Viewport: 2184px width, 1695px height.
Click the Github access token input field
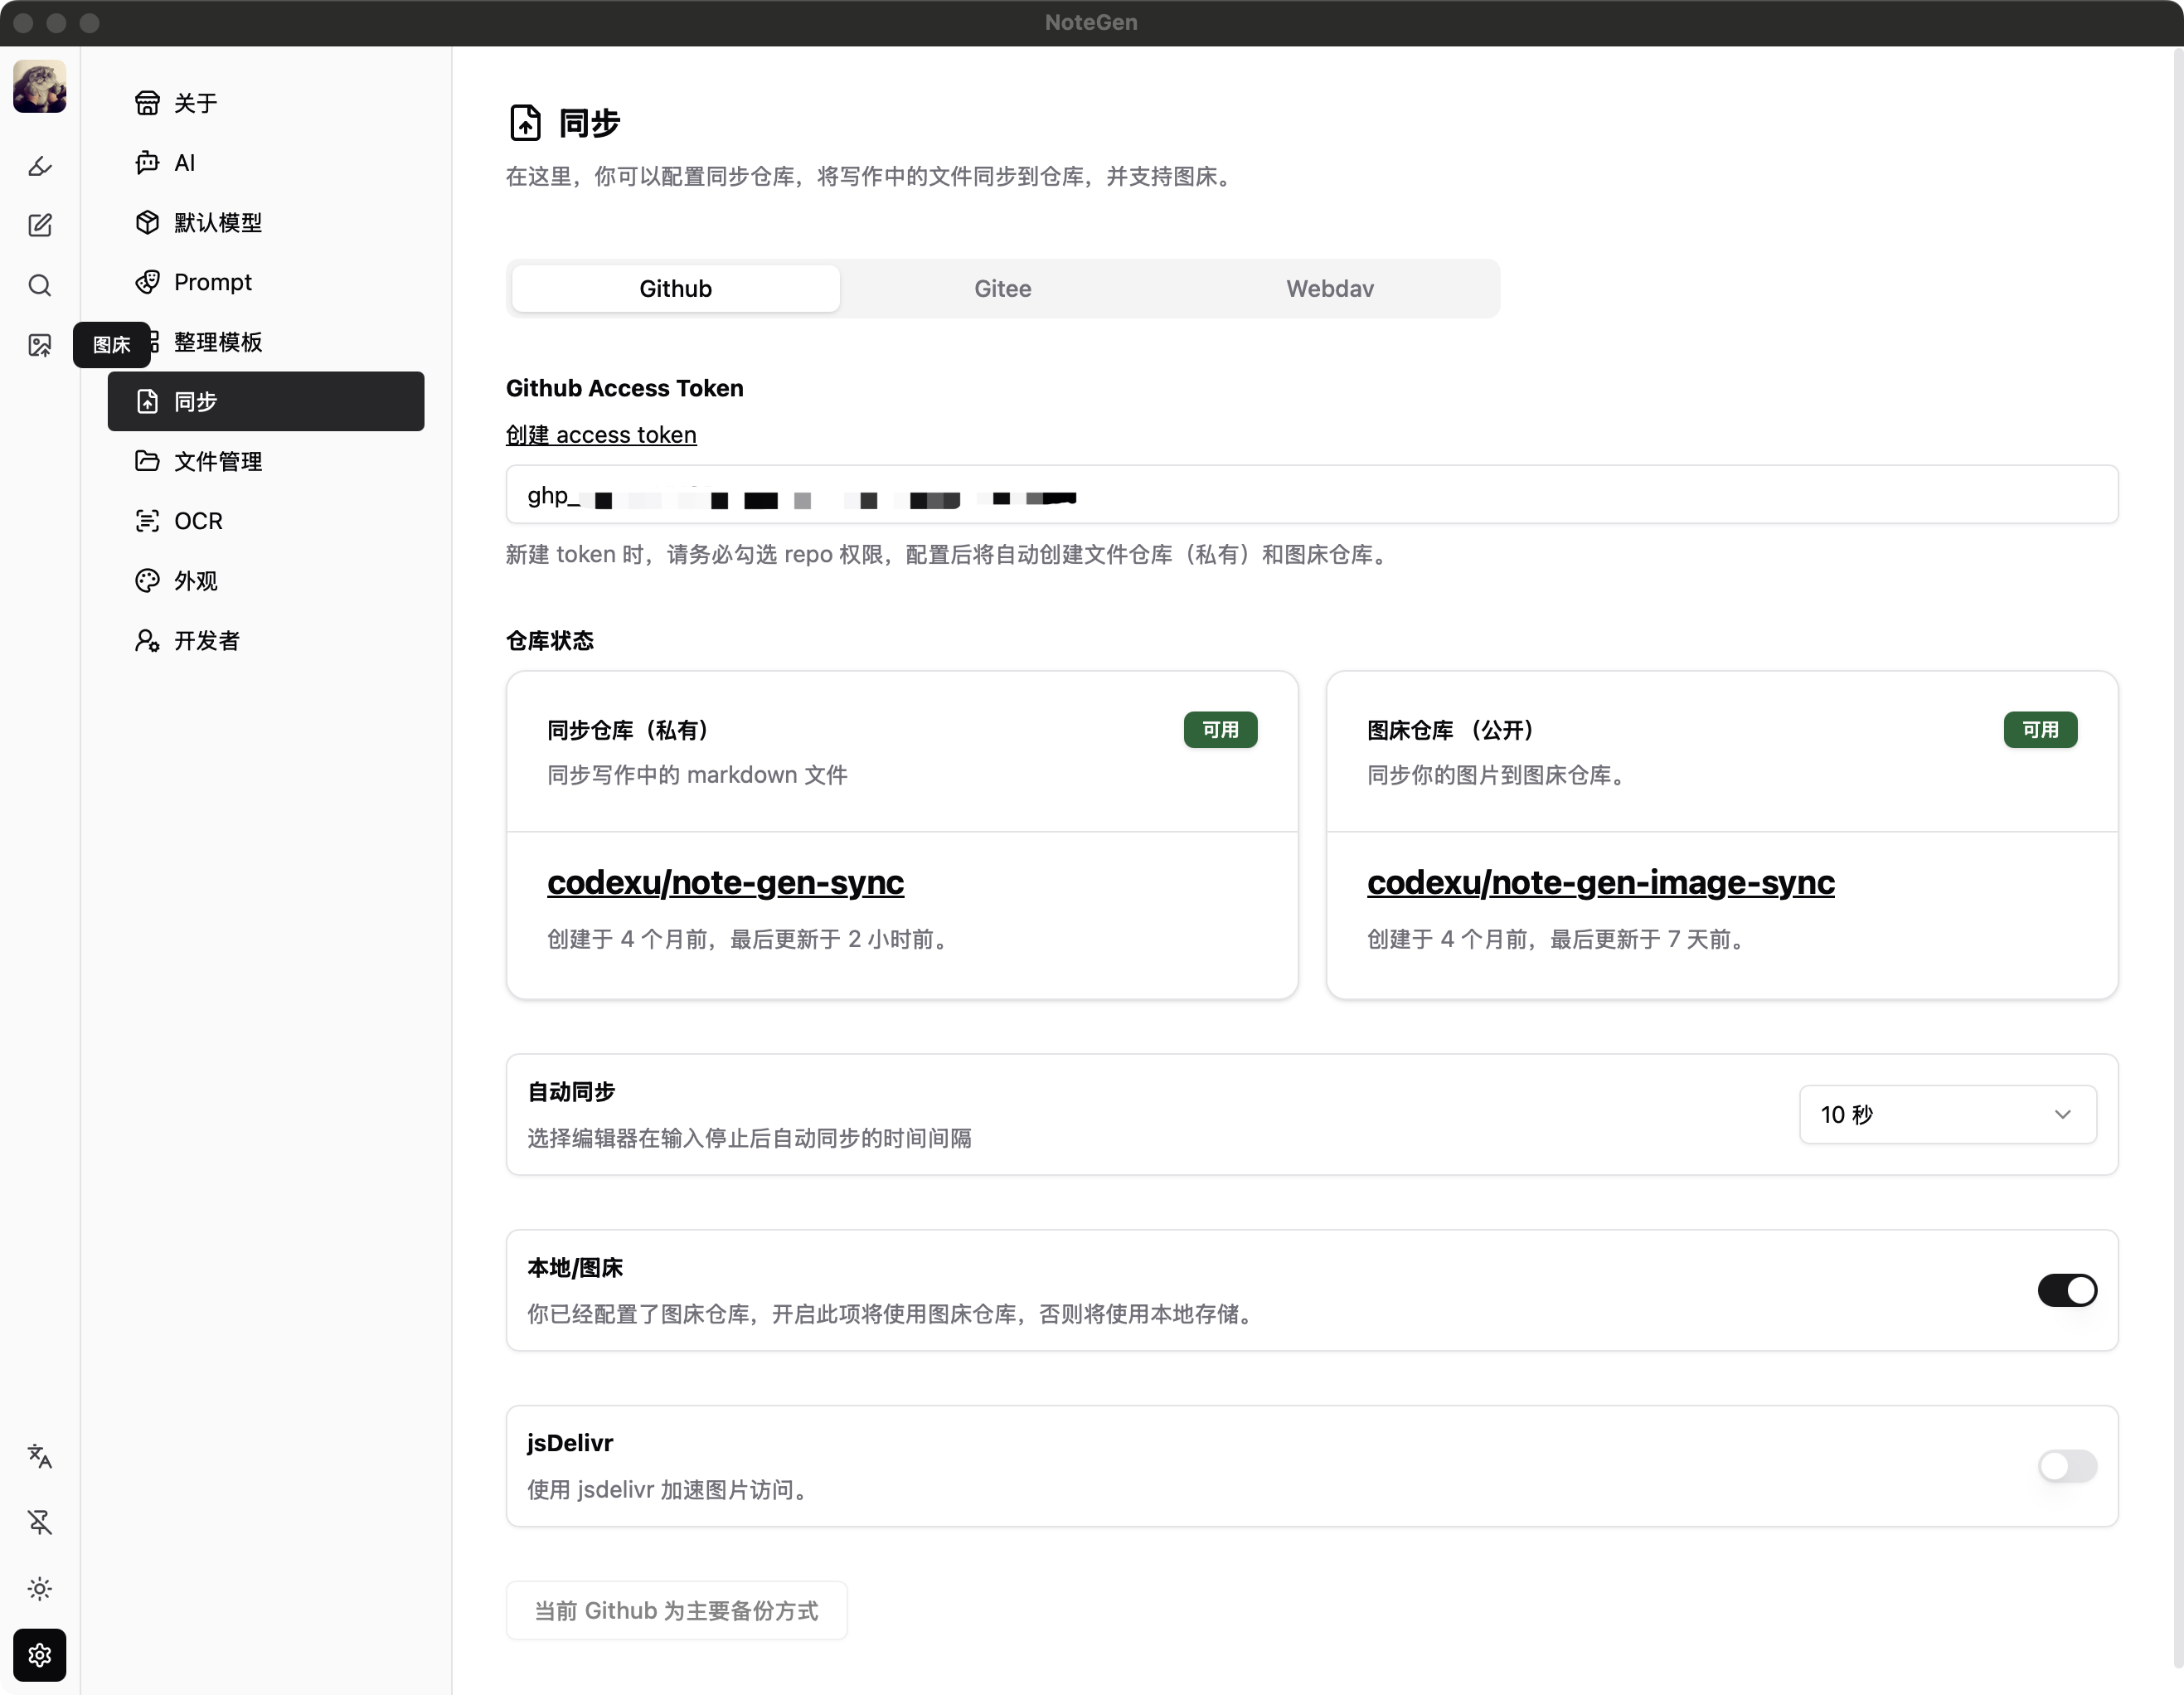[1312, 495]
